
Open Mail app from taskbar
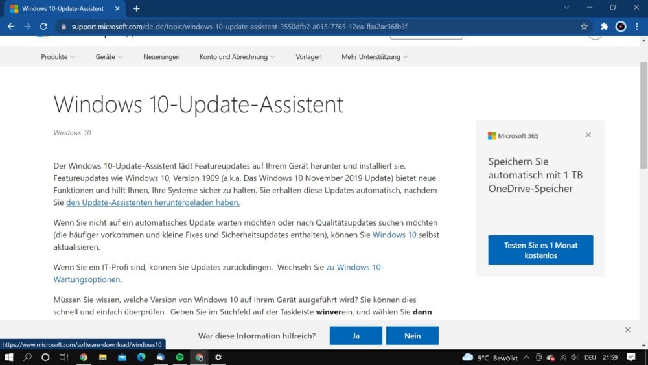[x=122, y=357]
